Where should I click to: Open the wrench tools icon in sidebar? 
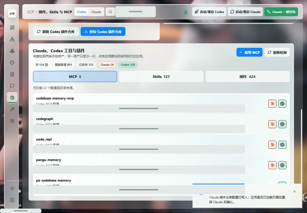coord(12,109)
